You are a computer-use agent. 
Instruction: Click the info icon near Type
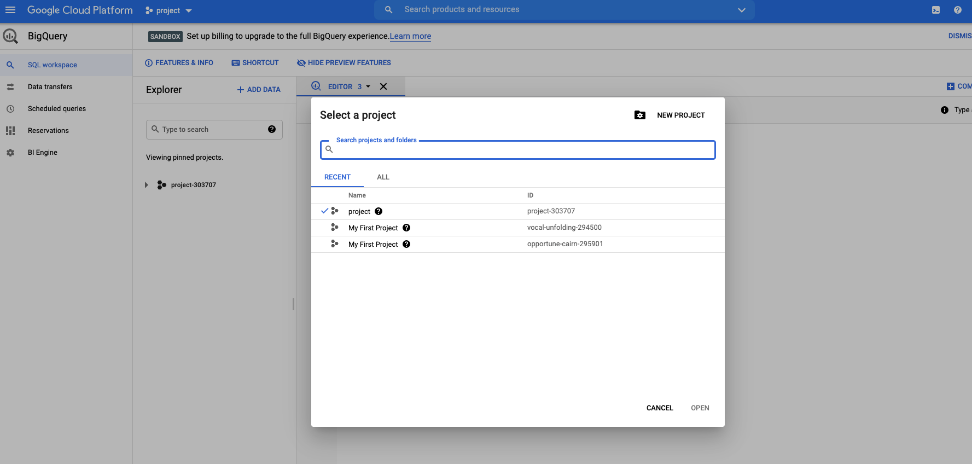[x=944, y=110]
